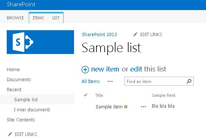Screen dimensions: 206x140
Task: Toggle the select-all checkmark in list header
Action: point(86,95)
